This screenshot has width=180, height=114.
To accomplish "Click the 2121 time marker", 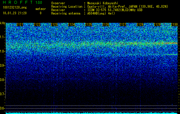I will point(20,25).
